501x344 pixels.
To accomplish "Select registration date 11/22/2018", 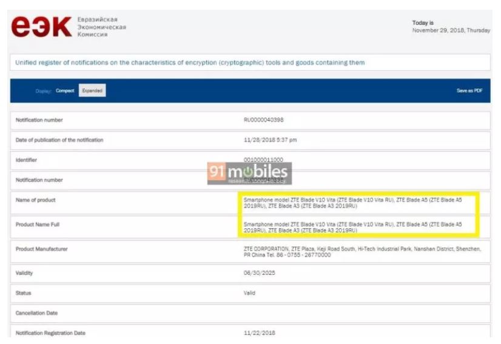I will [259, 333].
